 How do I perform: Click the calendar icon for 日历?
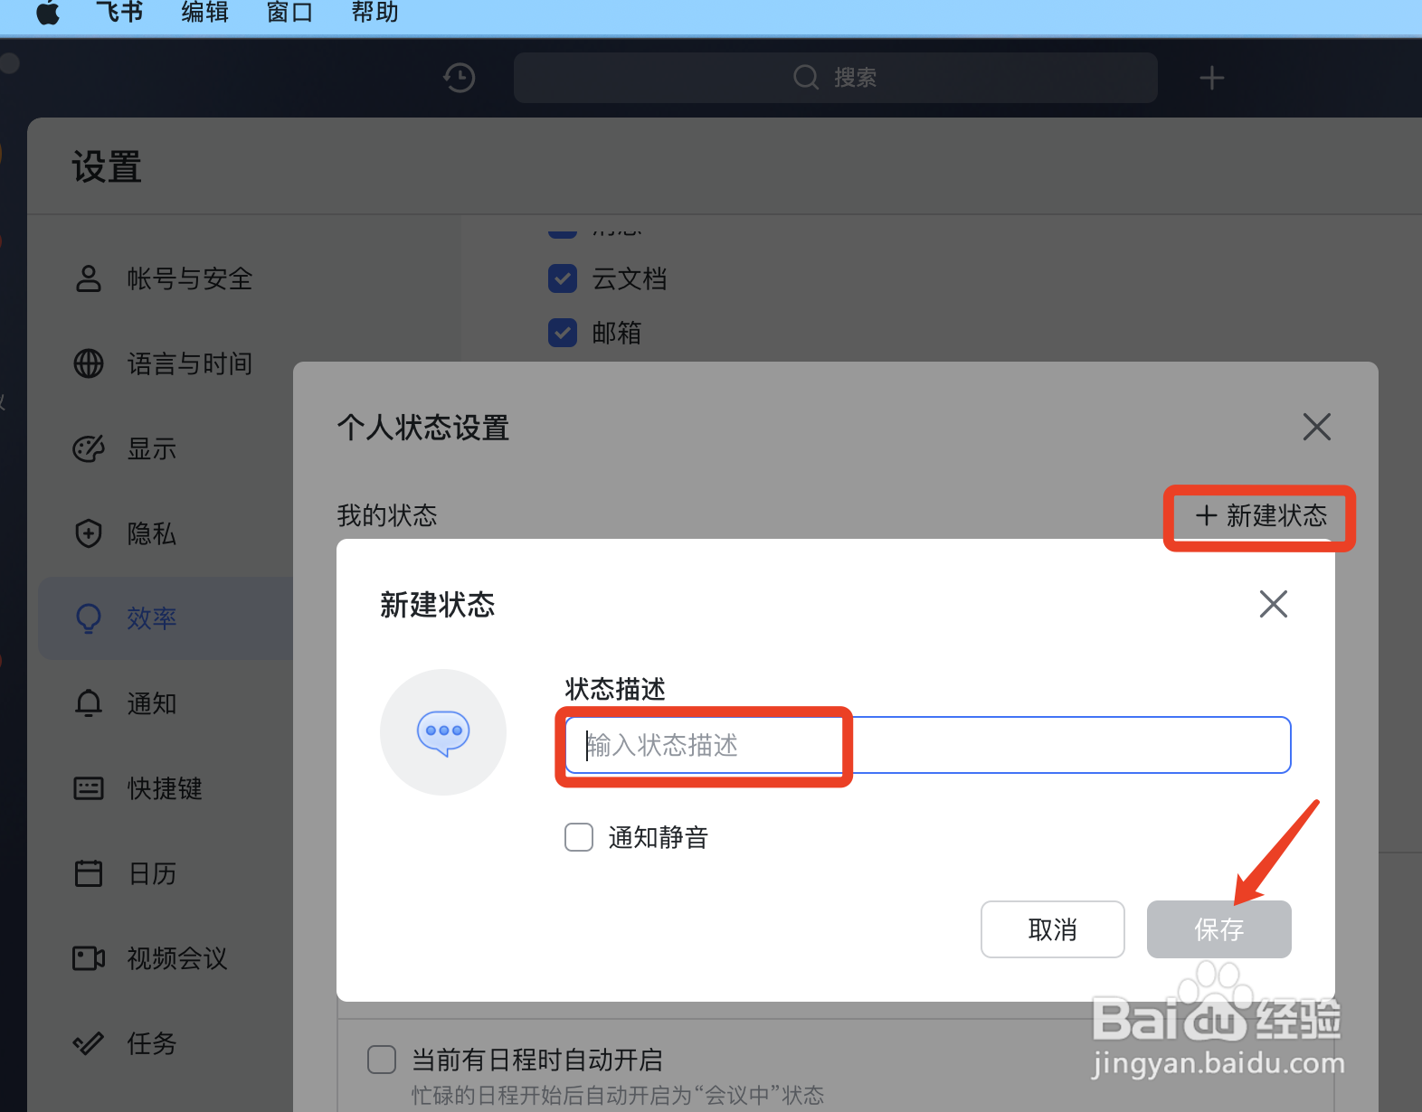click(88, 873)
